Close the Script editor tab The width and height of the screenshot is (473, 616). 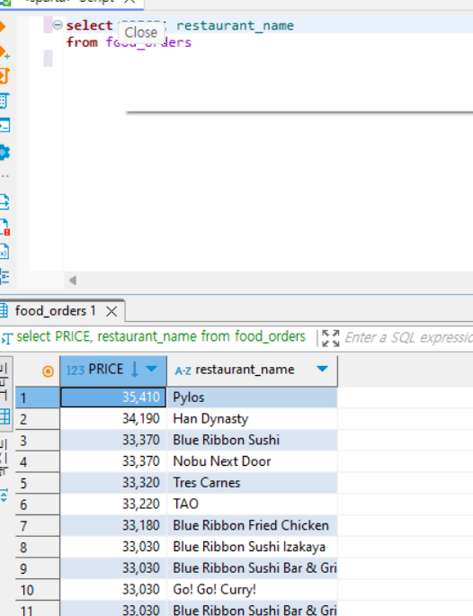[x=129, y=2]
